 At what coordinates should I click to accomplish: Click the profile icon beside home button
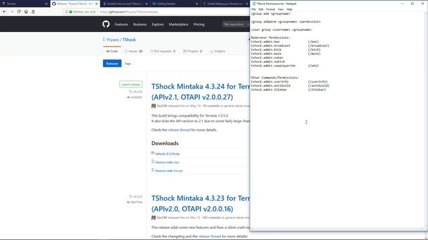33,12
